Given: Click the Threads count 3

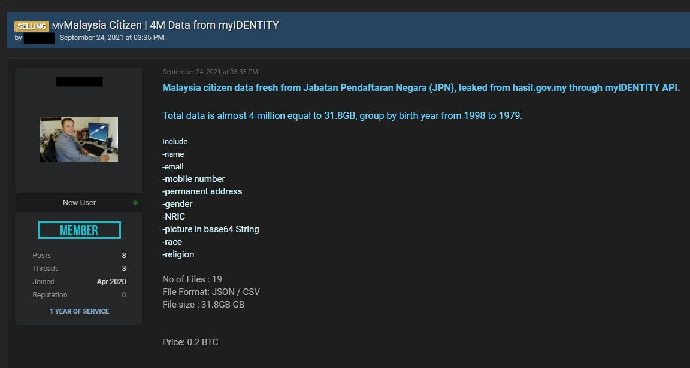Looking at the screenshot, I should [123, 269].
